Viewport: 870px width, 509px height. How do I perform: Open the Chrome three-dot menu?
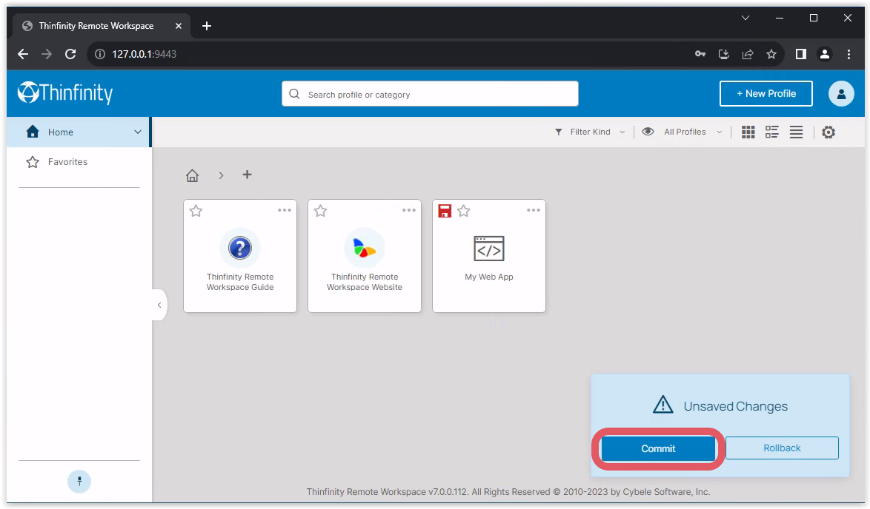click(x=849, y=54)
